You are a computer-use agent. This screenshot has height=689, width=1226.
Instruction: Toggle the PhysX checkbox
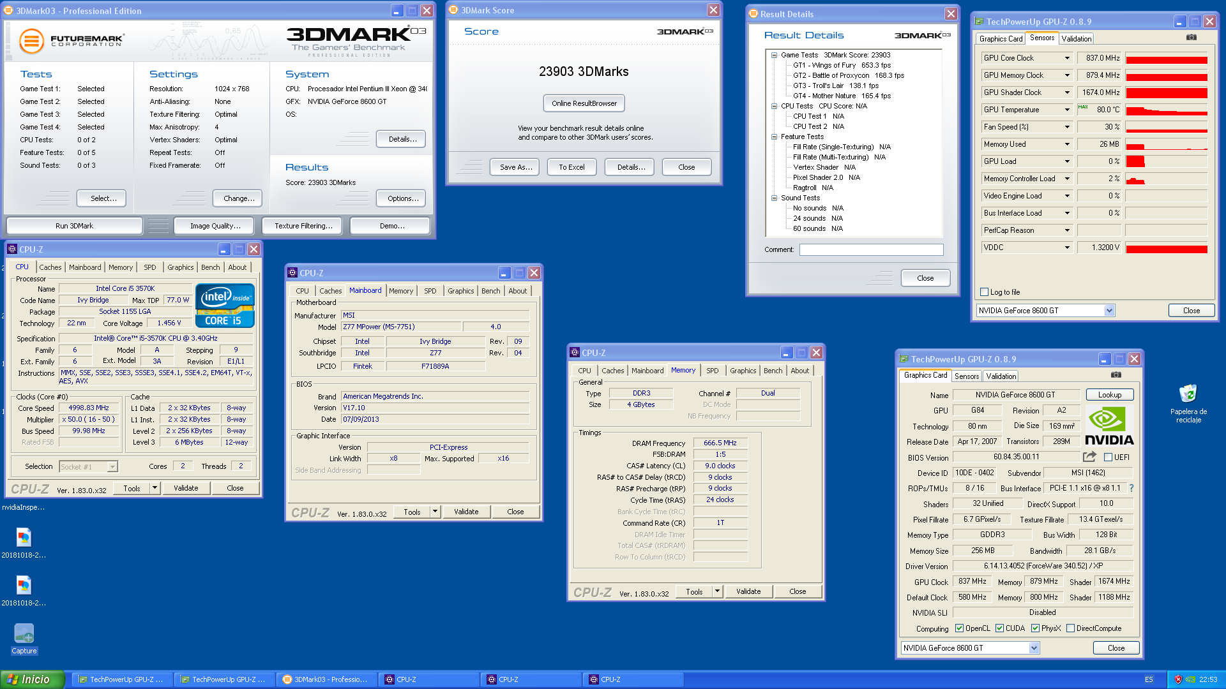pos(1035,628)
